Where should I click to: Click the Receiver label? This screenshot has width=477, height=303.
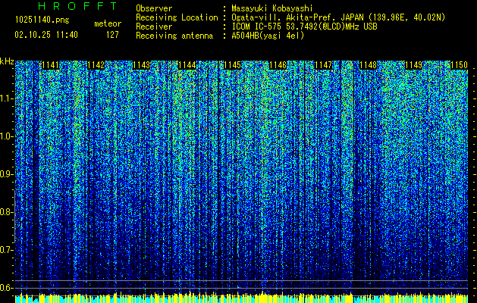point(154,27)
